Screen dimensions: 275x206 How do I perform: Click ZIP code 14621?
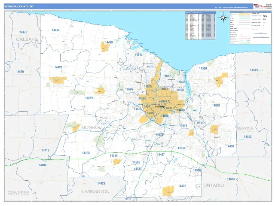(x=164, y=89)
